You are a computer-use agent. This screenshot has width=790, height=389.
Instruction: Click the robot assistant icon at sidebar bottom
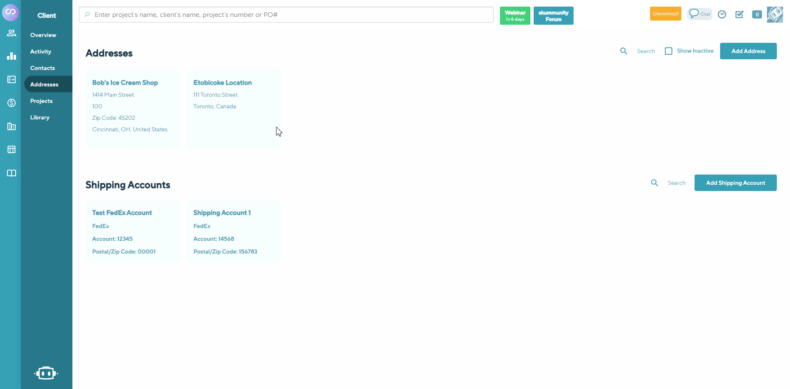tap(46, 373)
